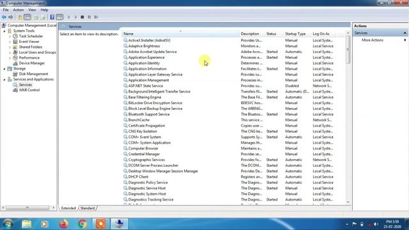
Task: Expand the Event Viewer node arrow
Action: (10, 42)
